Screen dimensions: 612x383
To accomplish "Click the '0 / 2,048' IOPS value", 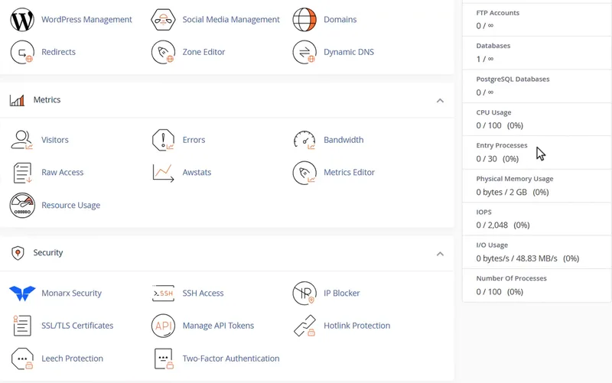I will 492,226.
